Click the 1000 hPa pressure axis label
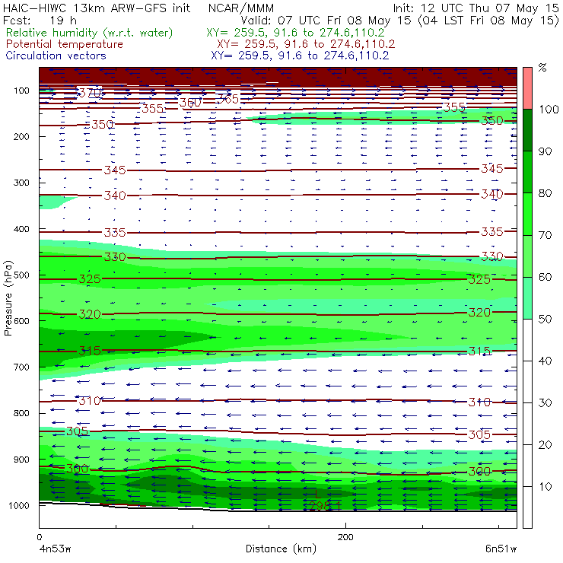Viewport: 563px width, 563px height. (x=19, y=505)
